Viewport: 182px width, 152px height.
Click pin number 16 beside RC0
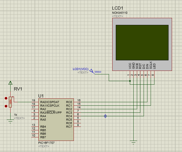(79, 100)
